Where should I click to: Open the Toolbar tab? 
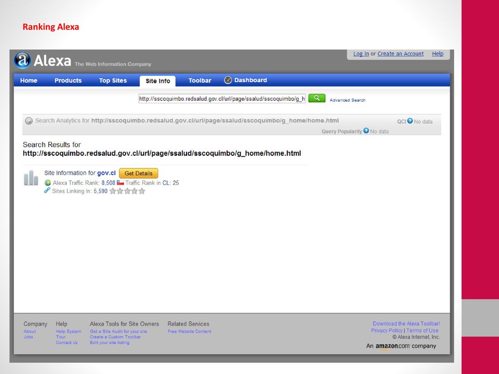click(200, 80)
